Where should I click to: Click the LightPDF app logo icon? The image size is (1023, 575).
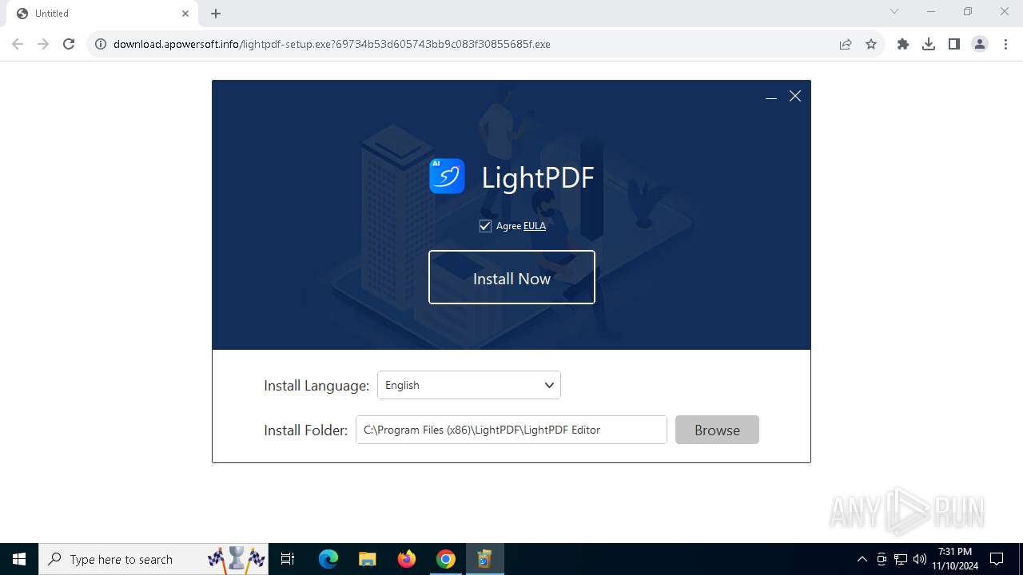coord(447,176)
